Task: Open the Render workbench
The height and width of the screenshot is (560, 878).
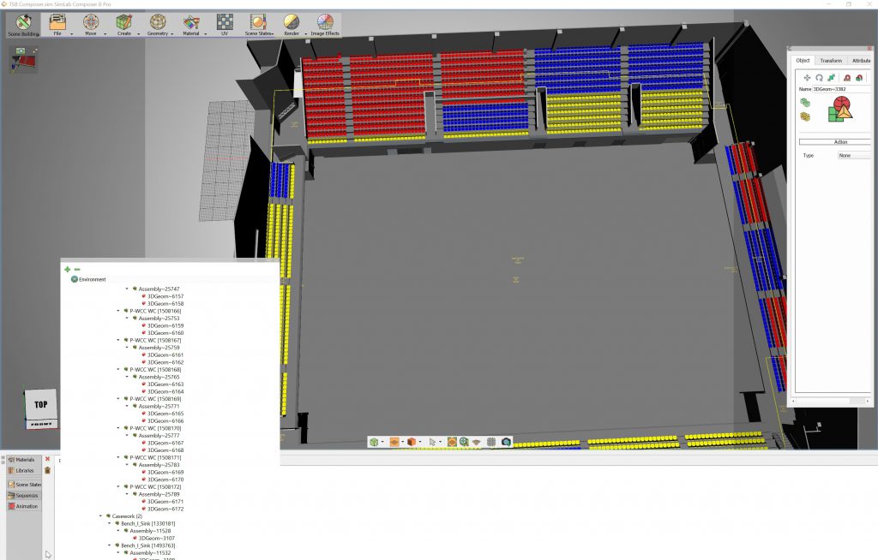Action: pyautogui.click(x=292, y=24)
